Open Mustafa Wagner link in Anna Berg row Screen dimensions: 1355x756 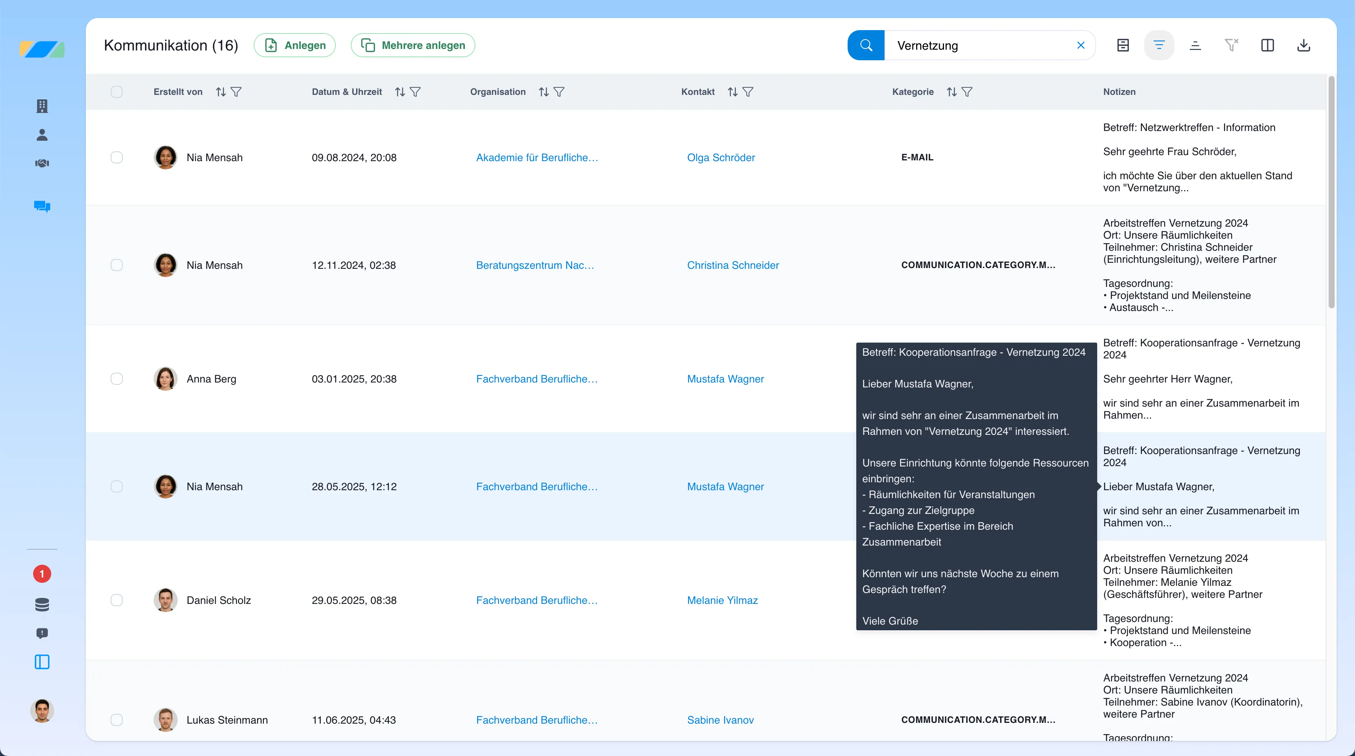tap(725, 379)
